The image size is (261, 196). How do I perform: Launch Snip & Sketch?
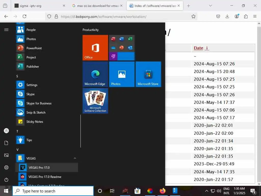47,113
